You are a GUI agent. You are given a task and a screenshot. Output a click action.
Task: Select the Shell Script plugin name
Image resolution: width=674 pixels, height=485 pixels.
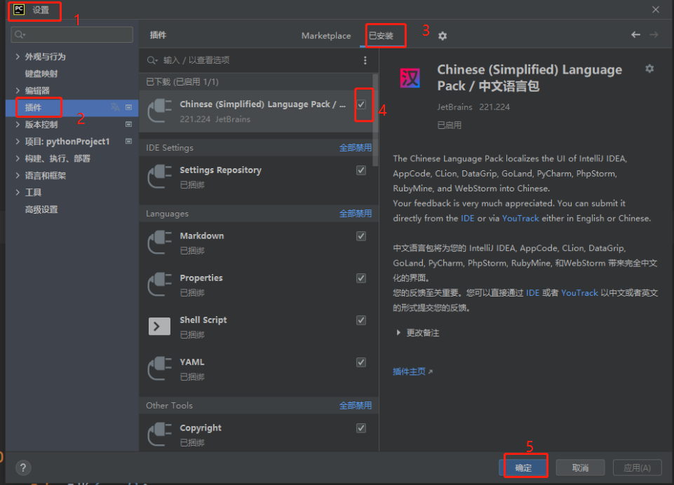tap(203, 320)
